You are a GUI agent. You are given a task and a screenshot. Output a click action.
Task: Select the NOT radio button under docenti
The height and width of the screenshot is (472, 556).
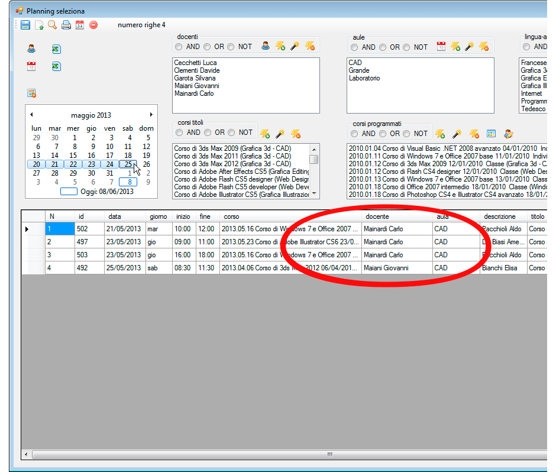click(x=231, y=47)
